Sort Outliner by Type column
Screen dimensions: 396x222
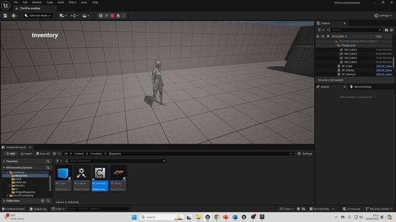click(378, 36)
